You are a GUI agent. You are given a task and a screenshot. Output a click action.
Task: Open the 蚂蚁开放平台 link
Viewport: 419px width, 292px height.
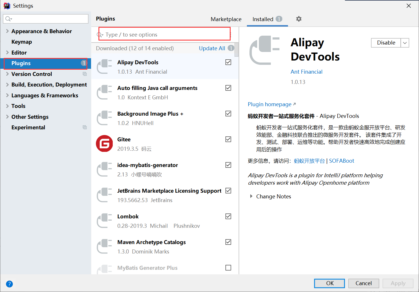point(309,161)
